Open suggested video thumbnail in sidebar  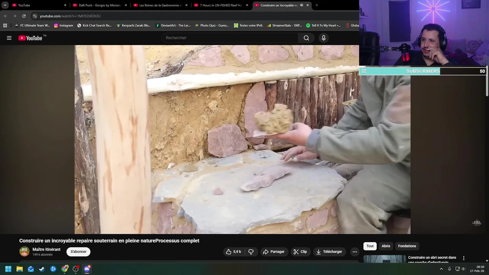385,259
